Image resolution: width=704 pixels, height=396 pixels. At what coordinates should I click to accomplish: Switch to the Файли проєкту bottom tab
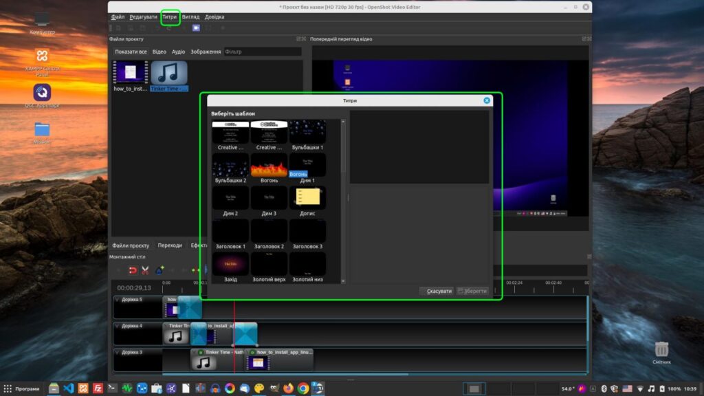[x=131, y=245]
